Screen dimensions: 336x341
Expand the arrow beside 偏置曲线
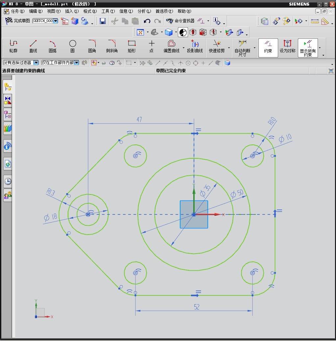coord(183,48)
